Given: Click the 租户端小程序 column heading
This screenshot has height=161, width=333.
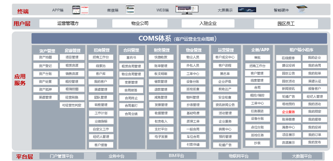Looking at the screenshot, I should tap(301, 50).
